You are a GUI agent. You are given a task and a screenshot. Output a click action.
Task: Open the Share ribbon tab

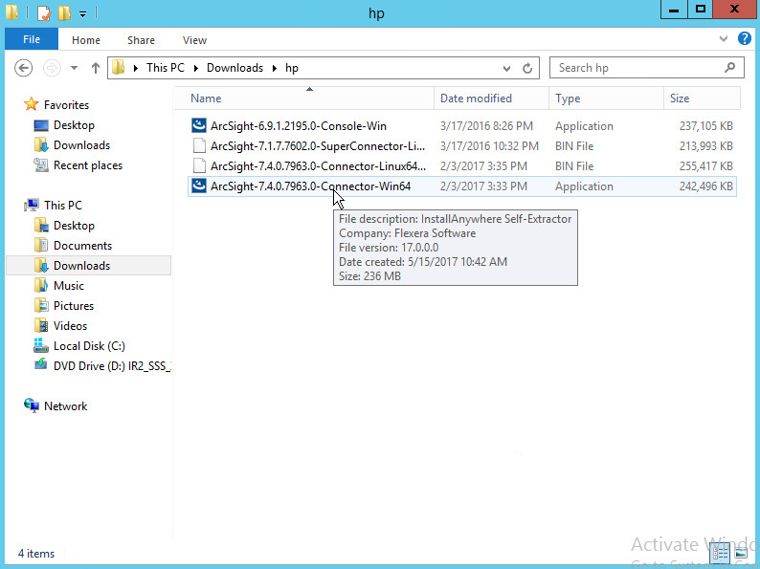[141, 40]
